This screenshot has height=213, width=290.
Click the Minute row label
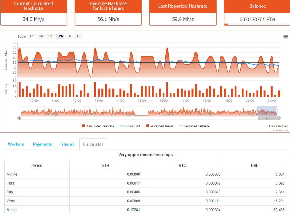tap(12, 174)
